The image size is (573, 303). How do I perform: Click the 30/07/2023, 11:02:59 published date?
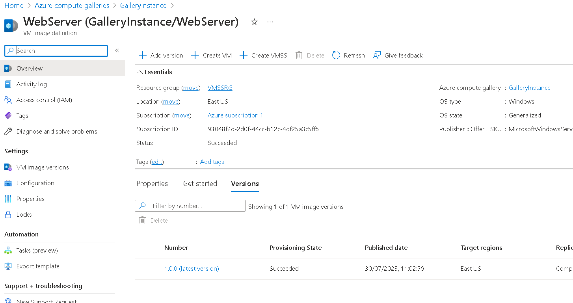point(394,268)
